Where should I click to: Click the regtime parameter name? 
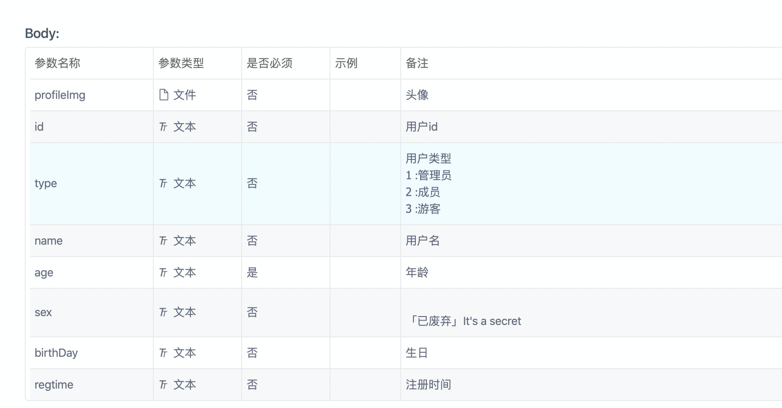point(53,384)
